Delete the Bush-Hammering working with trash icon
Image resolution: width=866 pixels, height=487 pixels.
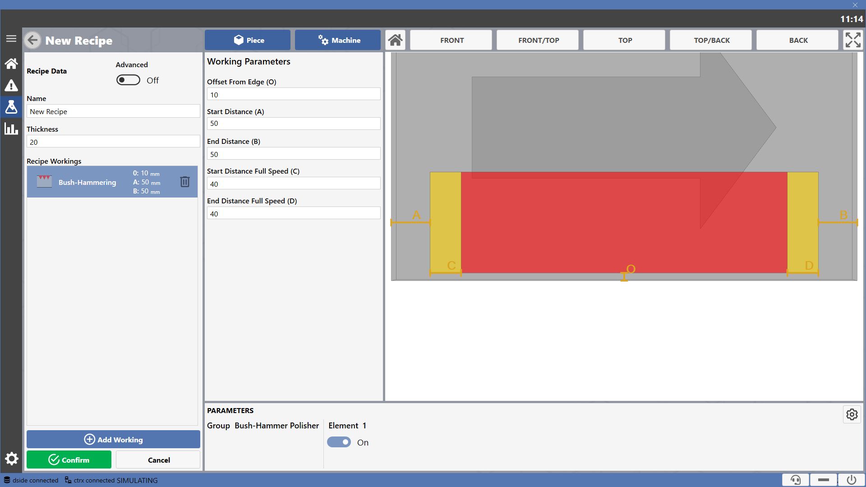point(185,182)
